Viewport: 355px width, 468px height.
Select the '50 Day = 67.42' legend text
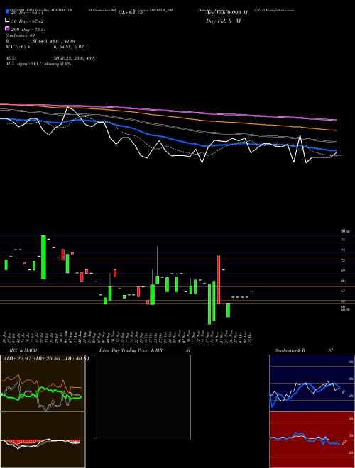tap(27, 21)
